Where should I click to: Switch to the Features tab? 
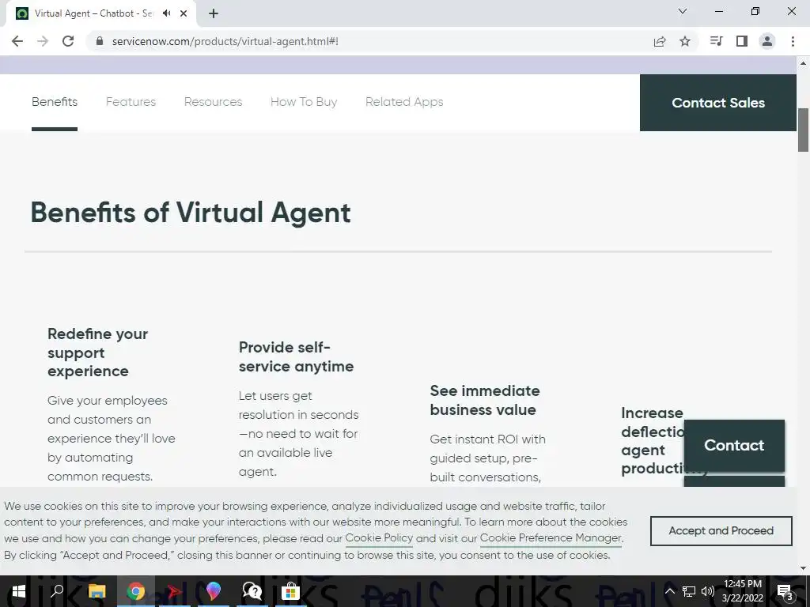click(x=131, y=102)
